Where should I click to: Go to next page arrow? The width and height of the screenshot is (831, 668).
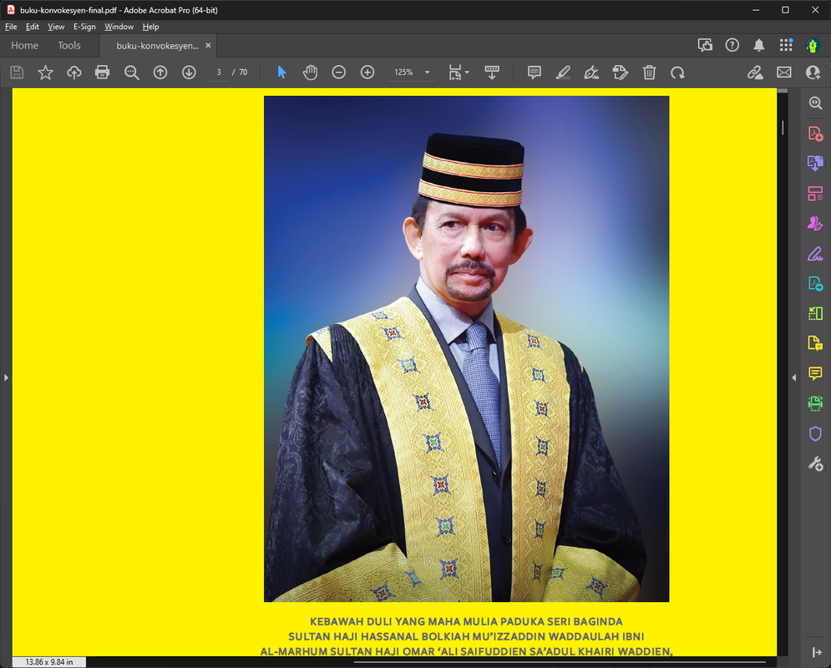[189, 72]
